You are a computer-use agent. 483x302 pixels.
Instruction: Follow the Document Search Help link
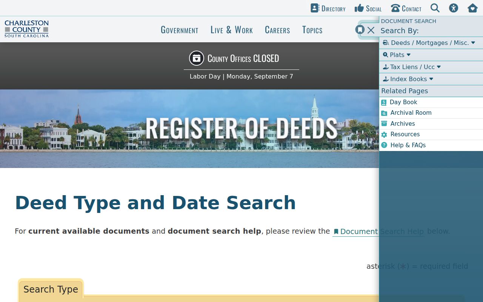(378, 231)
